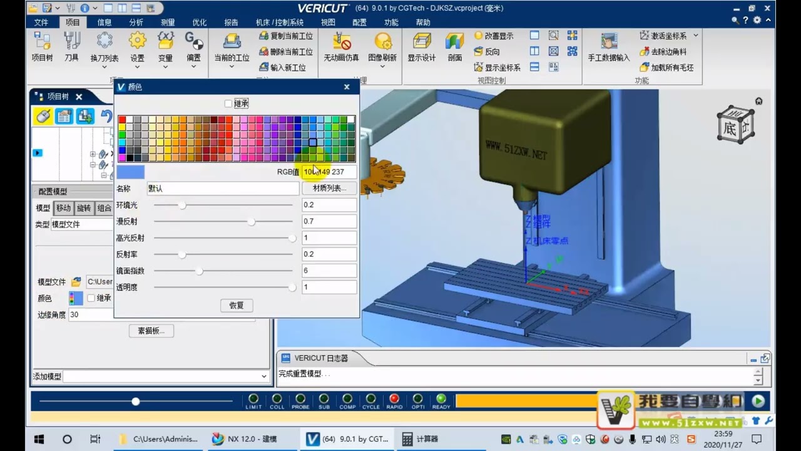This screenshot has height=451, width=801.
Task: Expand the 图像刷新 dropdown arrow
Action: [382, 66]
